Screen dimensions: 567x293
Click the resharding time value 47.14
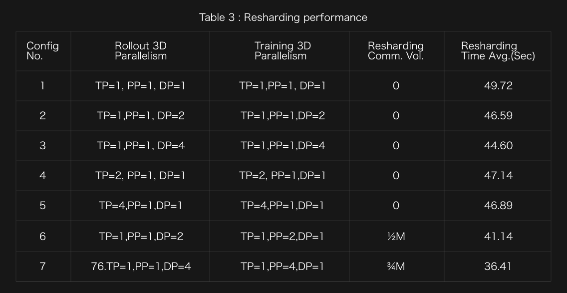coord(498,176)
